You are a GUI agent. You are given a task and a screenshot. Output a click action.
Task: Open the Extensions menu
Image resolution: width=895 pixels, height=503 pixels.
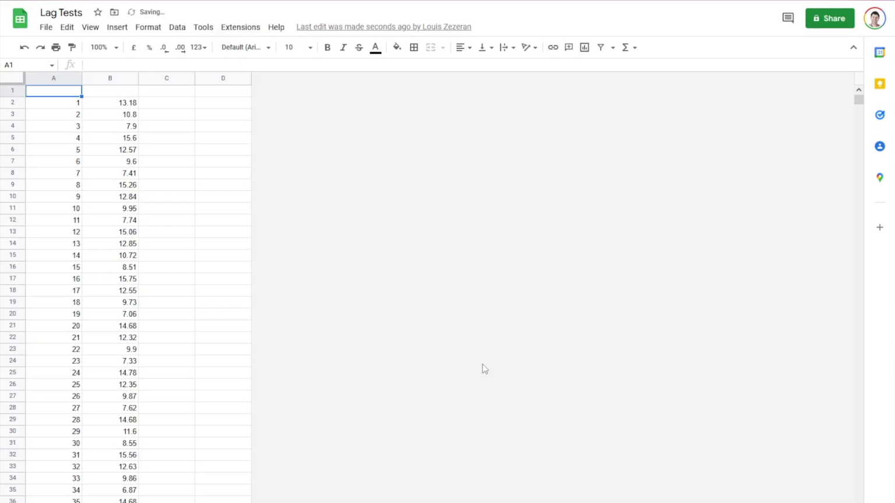pyautogui.click(x=240, y=27)
